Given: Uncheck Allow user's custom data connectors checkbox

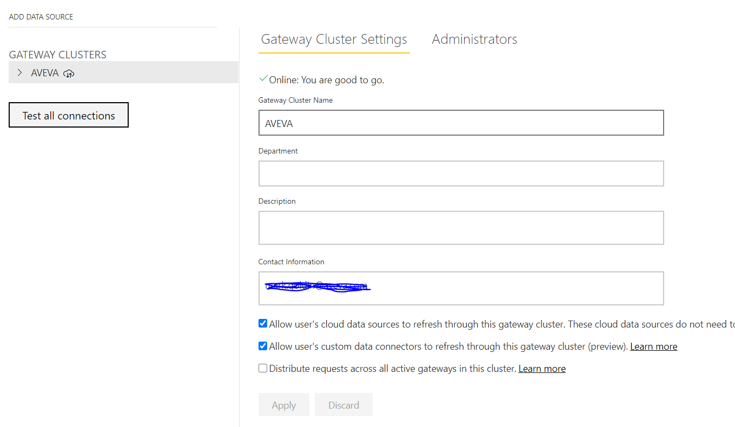Looking at the screenshot, I should click(x=263, y=346).
